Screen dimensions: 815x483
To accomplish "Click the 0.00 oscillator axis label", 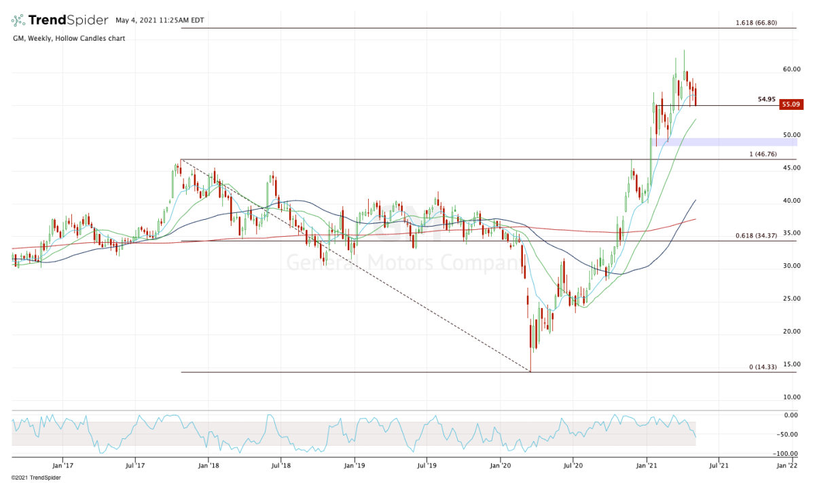I will click(791, 415).
